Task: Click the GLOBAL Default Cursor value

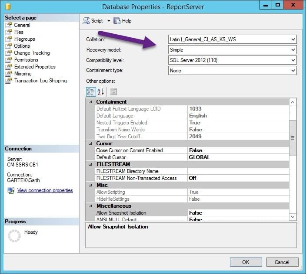Action: point(199,157)
